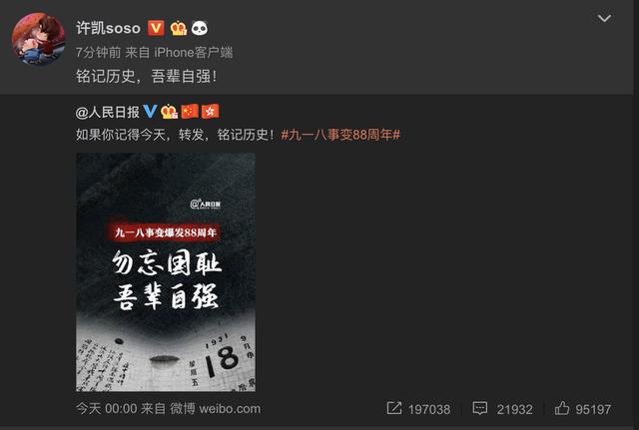Open username 许凯soso profile link
Image resolution: width=639 pixels, height=430 pixels.
click(x=108, y=28)
